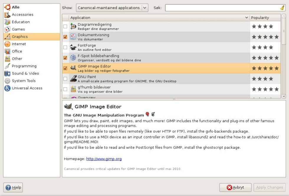289x196 pixels.
Task: Check the gThumb bildeviser checkbox
Action: pos(65,89)
